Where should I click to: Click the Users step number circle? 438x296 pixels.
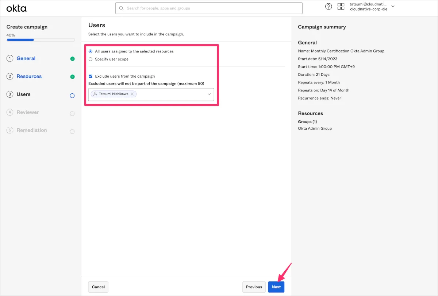[x=10, y=94]
